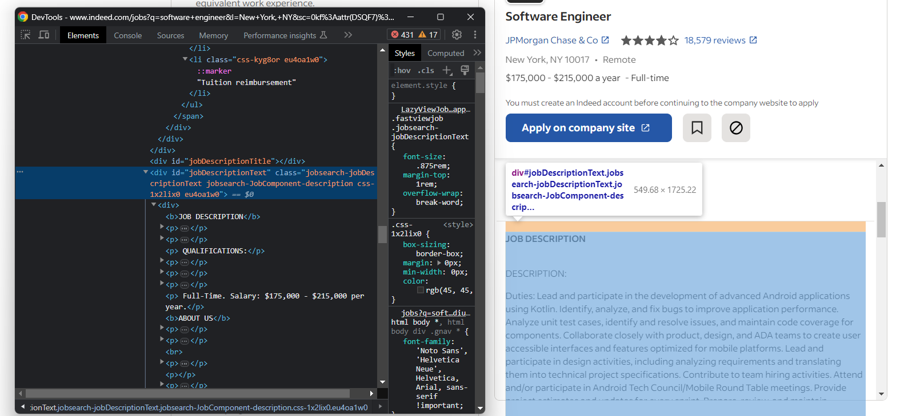Image resolution: width=900 pixels, height=416 pixels.
Task: Select the Computed sidebar tab
Action: point(446,53)
